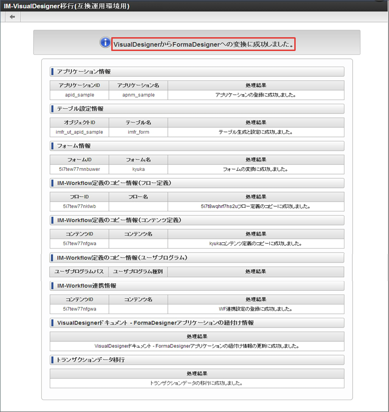
Task: Click フォームの変換に成功しました result text
Action: point(256,169)
